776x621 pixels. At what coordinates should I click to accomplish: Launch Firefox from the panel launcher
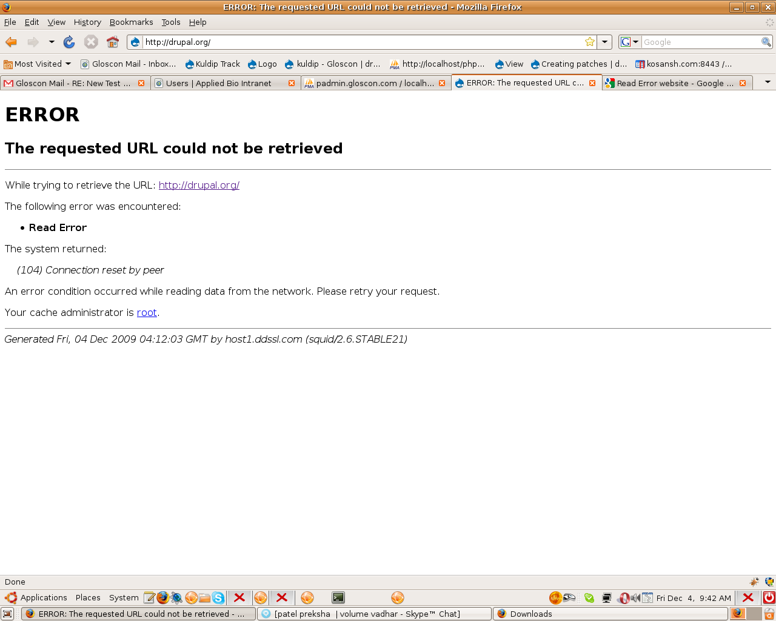click(x=162, y=597)
